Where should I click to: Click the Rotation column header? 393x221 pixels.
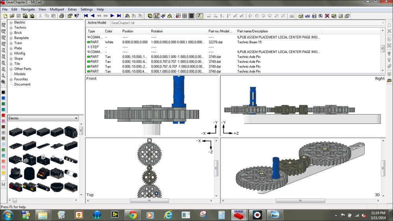178,31
